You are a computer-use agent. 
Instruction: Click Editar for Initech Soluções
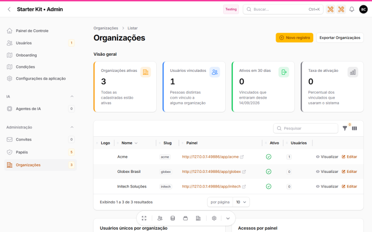[349, 187]
